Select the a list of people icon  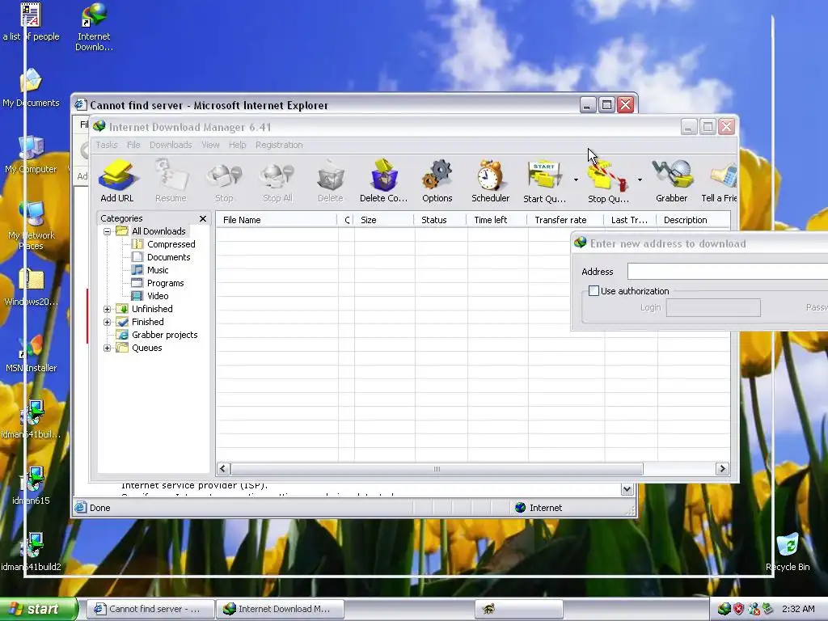[31, 22]
